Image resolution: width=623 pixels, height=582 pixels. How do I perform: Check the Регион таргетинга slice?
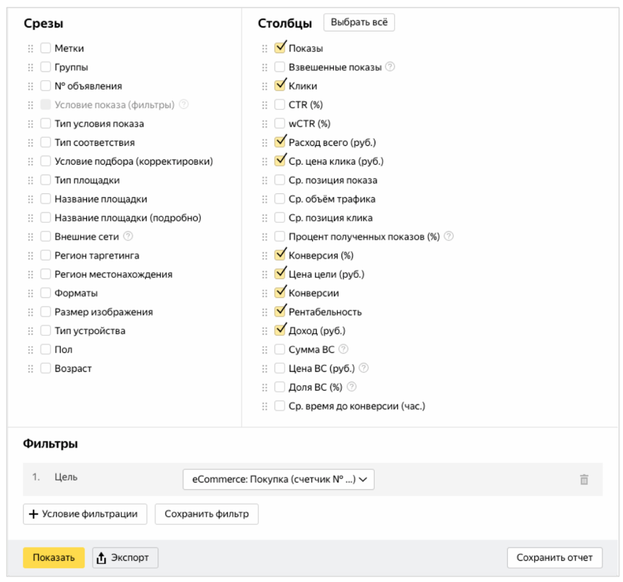pyautogui.click(x=45, y=255)
